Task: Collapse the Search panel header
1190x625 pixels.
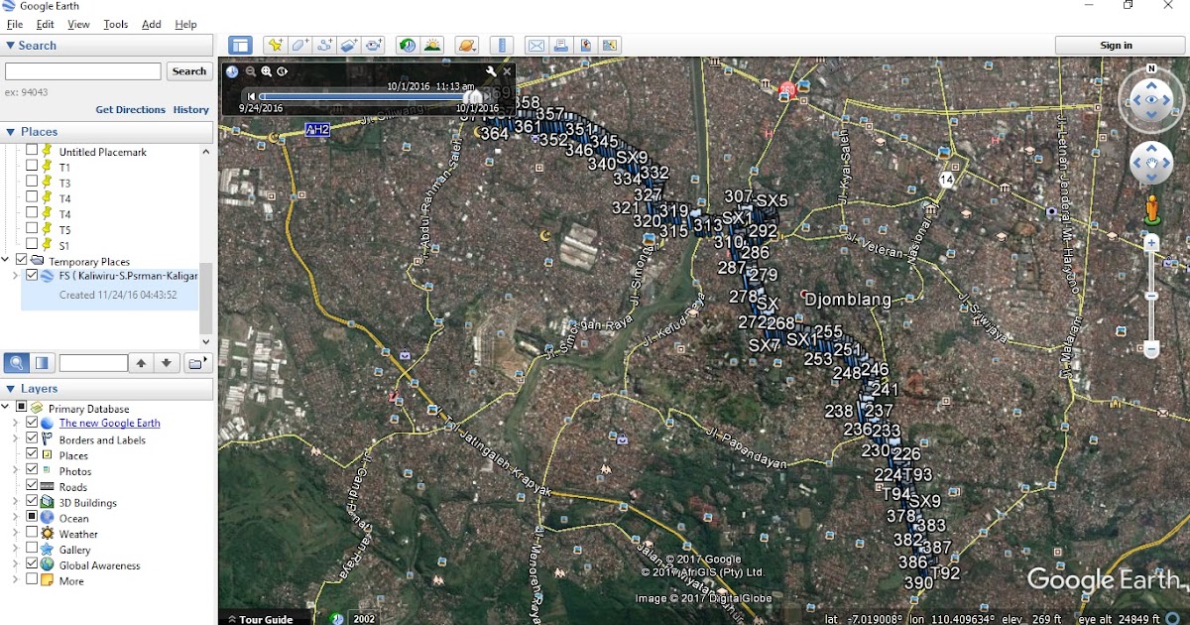Action: tap(107, 46)
